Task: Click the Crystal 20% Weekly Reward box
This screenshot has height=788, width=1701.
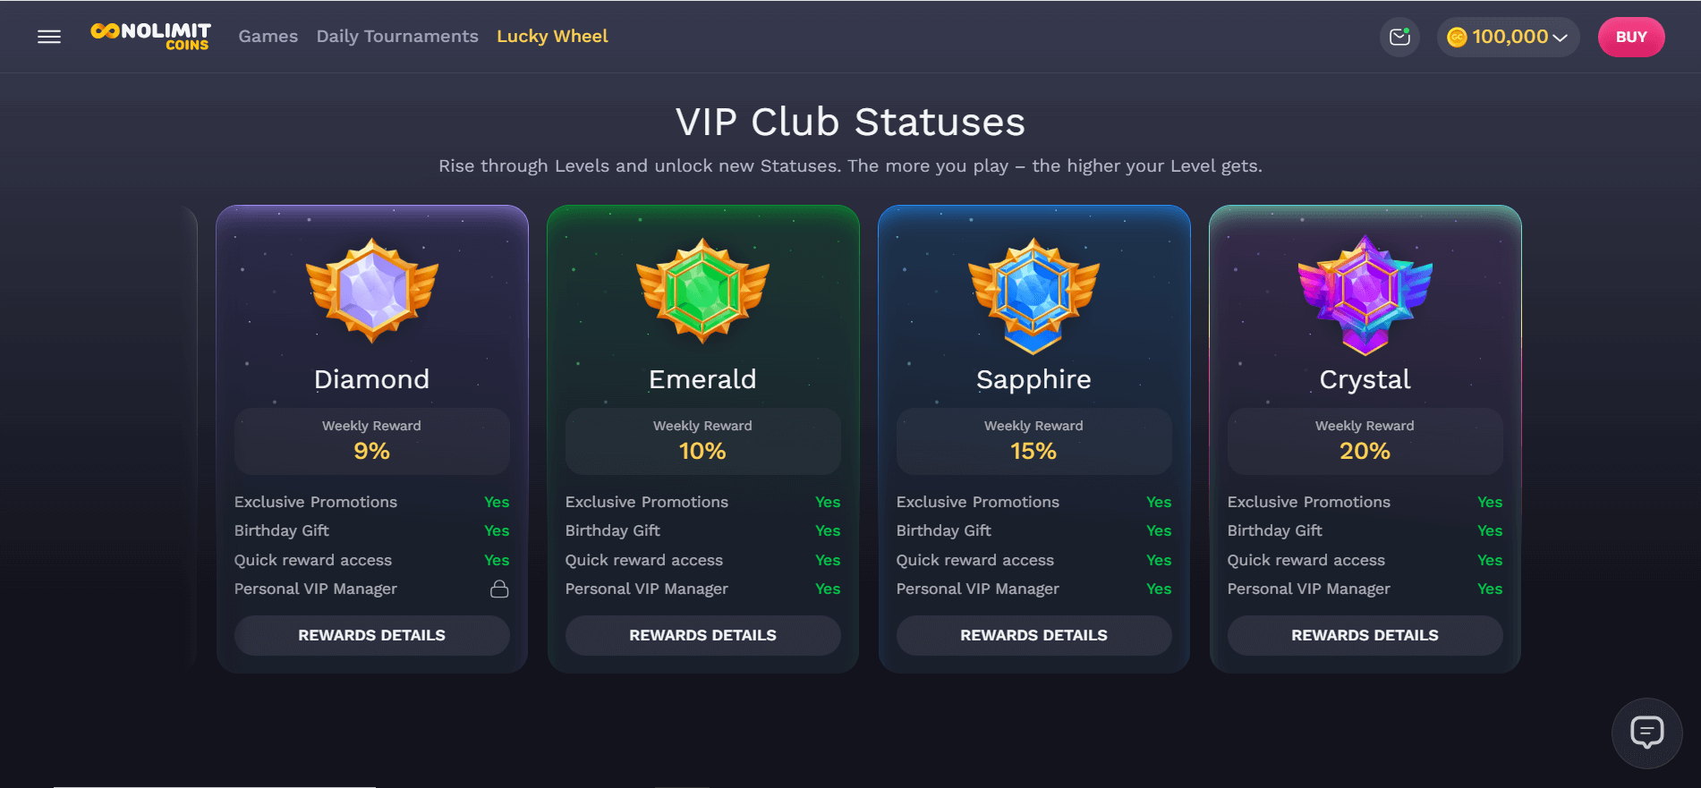Action: point(1365,441)
